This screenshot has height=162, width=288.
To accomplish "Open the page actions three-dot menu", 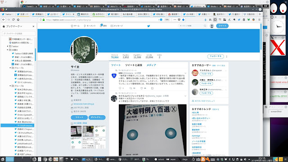I will click(175, 20).
